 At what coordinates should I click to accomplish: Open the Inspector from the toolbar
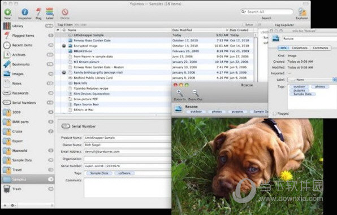pos(25,12)
